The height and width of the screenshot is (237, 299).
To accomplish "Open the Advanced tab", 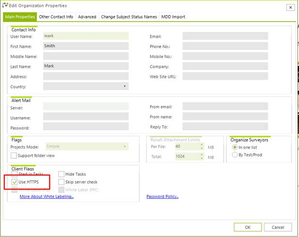I will tap(87, 17).
